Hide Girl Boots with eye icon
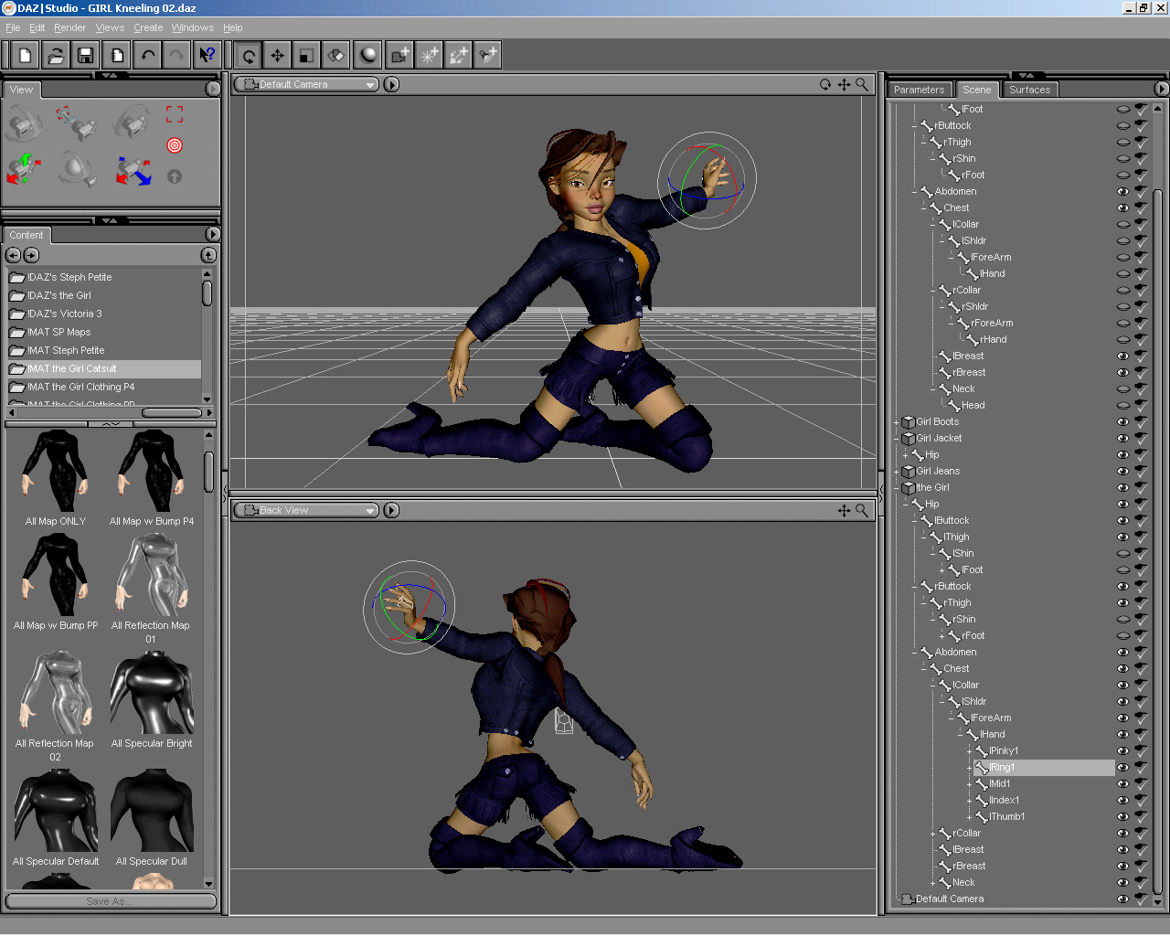This screenshot has width=1170, height=936. [x=1122, y=422]
